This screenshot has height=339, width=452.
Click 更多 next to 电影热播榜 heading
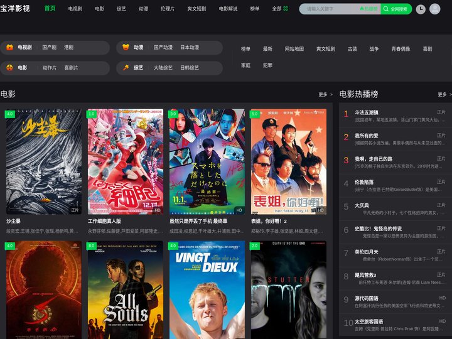tap(444, 95)
